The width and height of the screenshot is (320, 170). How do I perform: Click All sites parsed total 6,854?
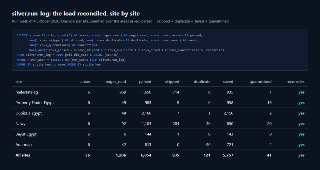(146, 155)
